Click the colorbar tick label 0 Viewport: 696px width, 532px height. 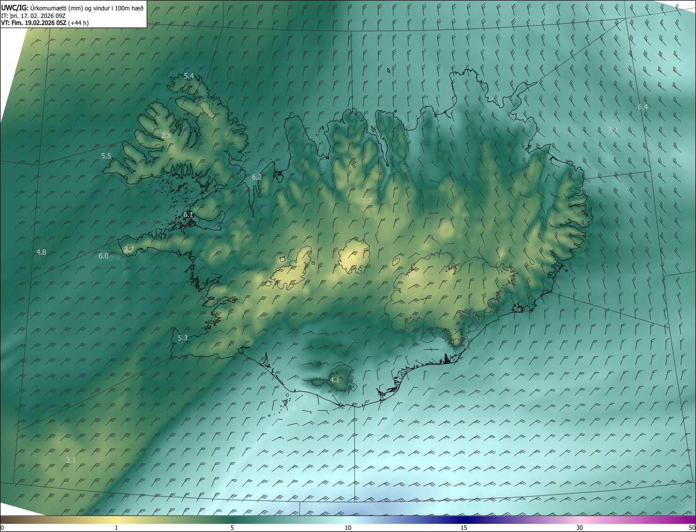click(x=2, y=528)
